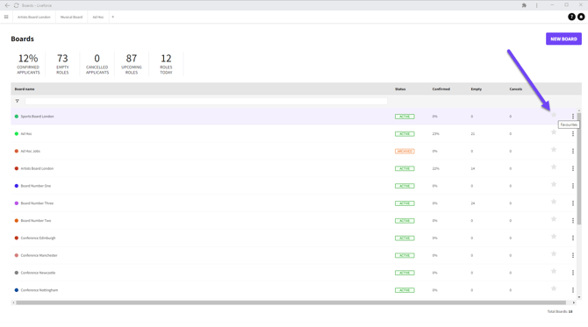Viewport: 588px width, 327px height.
Task: Click the Favourites tooltip label
Action: [569, 124]
